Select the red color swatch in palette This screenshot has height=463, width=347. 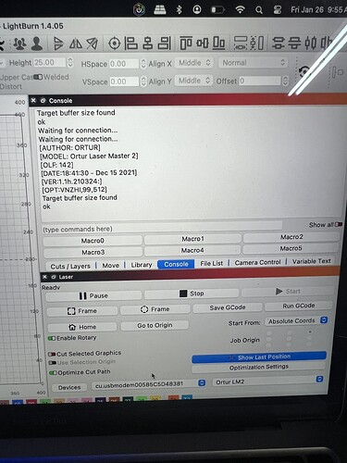[31, 403]
